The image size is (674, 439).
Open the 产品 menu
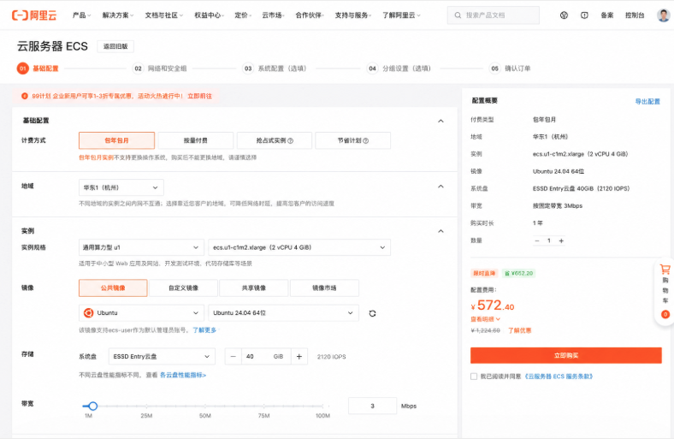click(x=81, y=15)
